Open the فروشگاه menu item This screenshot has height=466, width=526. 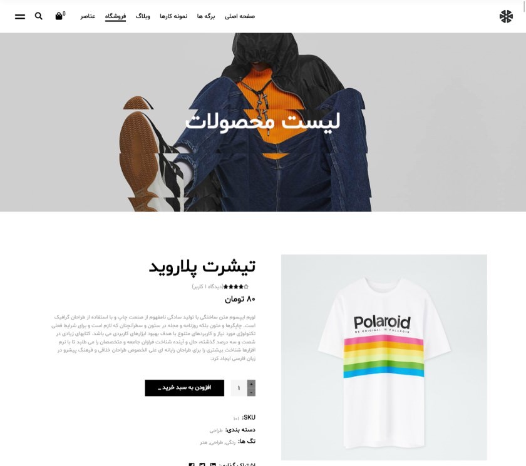tap(115, 16)
